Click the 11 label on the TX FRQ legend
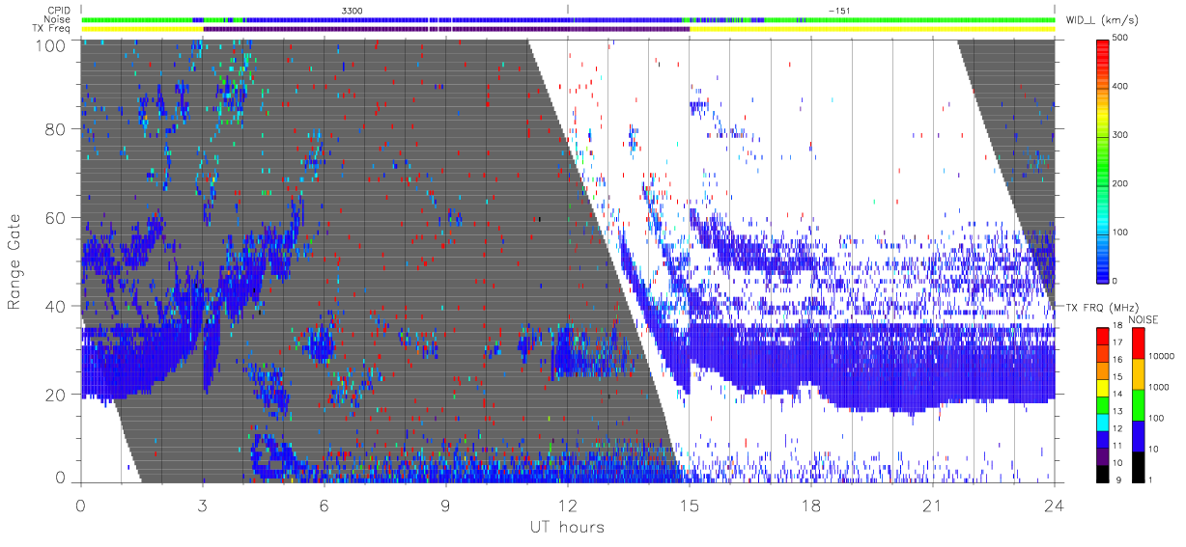The width and height of the screenshot is (1186, 547). coord(1117,446)
